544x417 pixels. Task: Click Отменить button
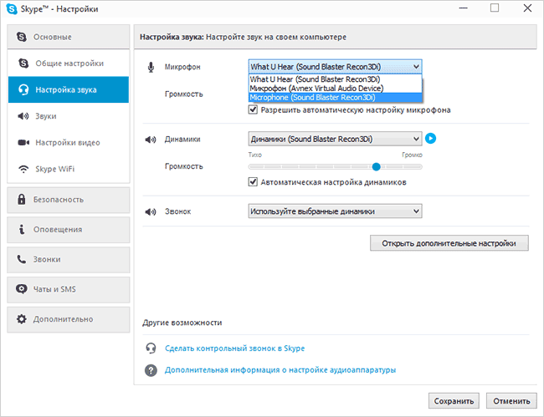point(511,401)
